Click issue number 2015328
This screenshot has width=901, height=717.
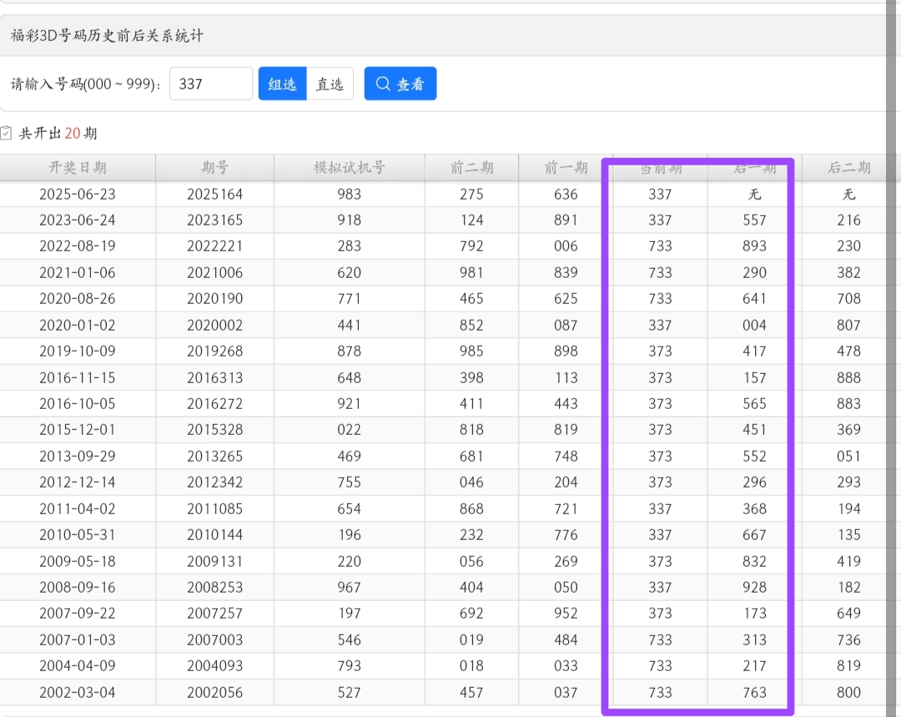tap(215, 430)
